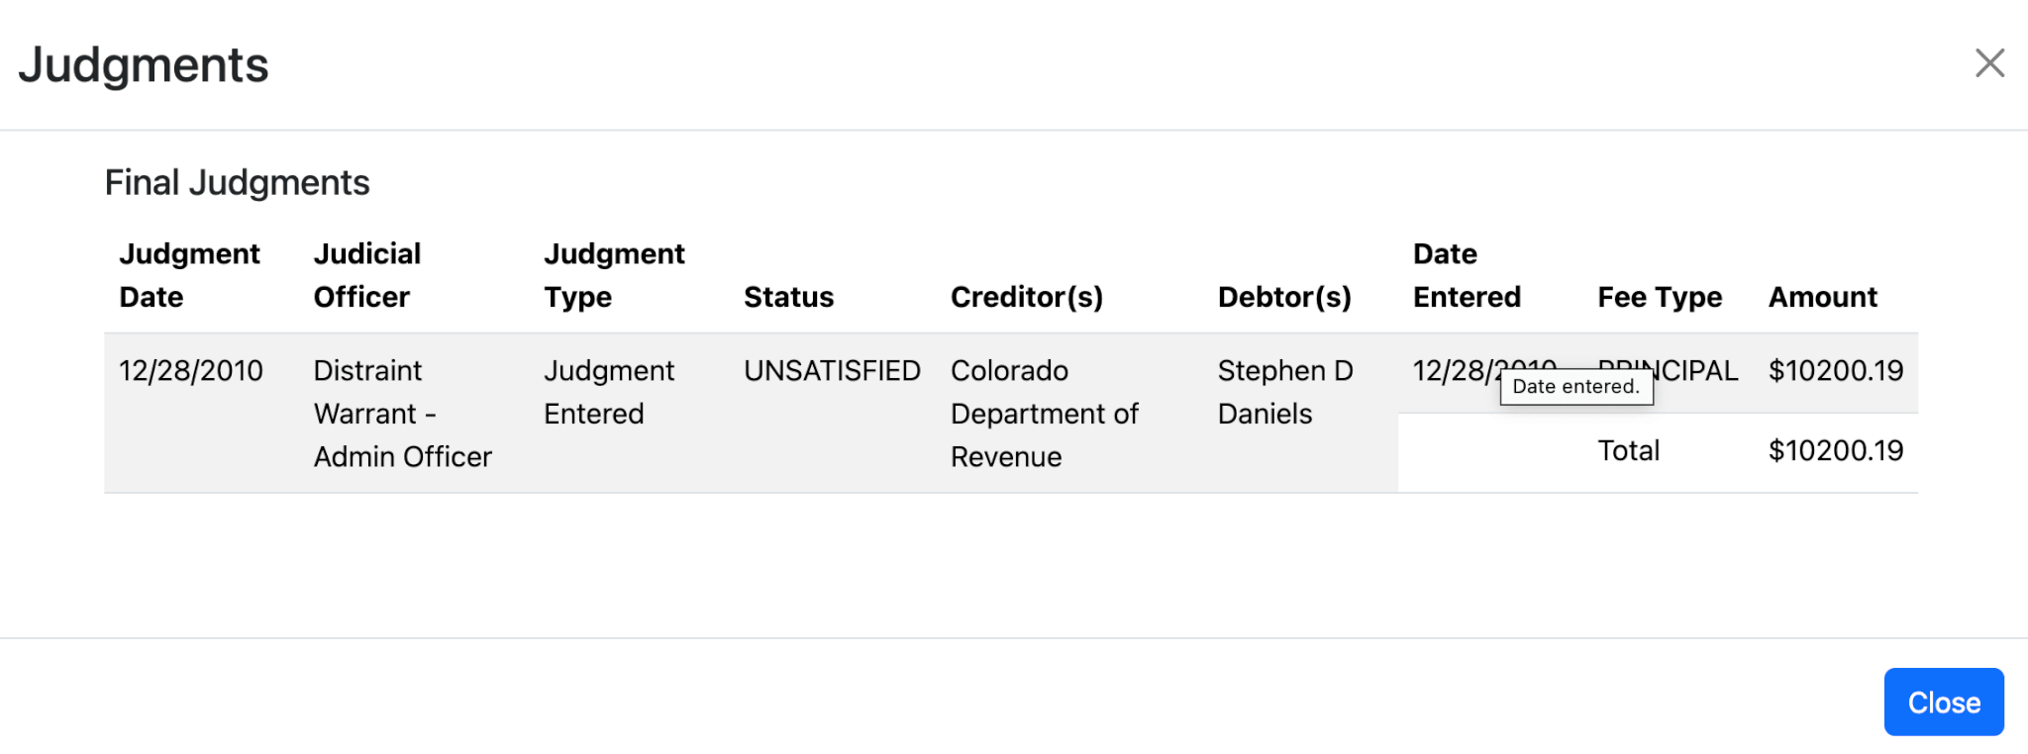Click the UNSATISFIED status cell

(832, 371)
